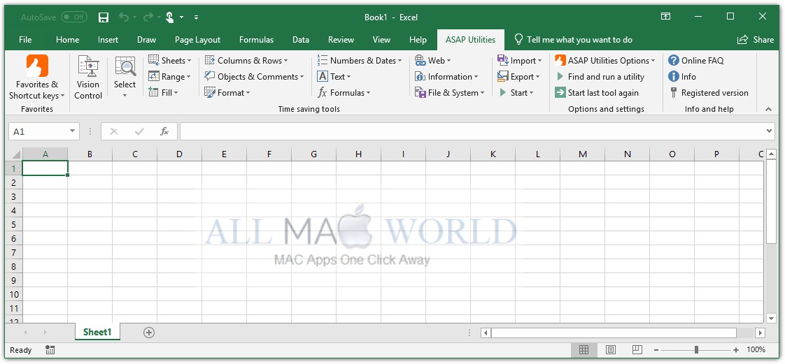
Task: Open the Web dropdown
Action: coord(433,61)
